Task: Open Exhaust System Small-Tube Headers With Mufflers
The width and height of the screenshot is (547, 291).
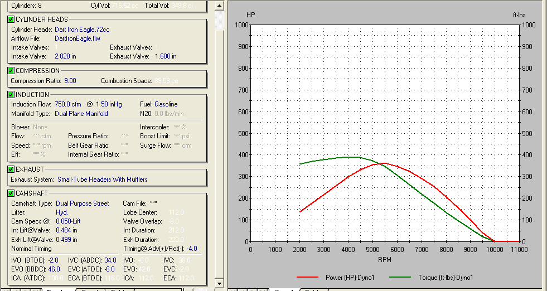Action: pyautogui.click(x=102, y=180)
